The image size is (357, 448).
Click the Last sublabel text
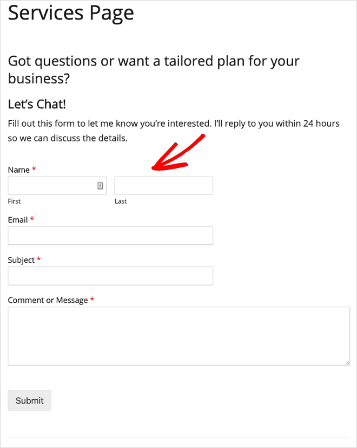(x=120, y=201)
